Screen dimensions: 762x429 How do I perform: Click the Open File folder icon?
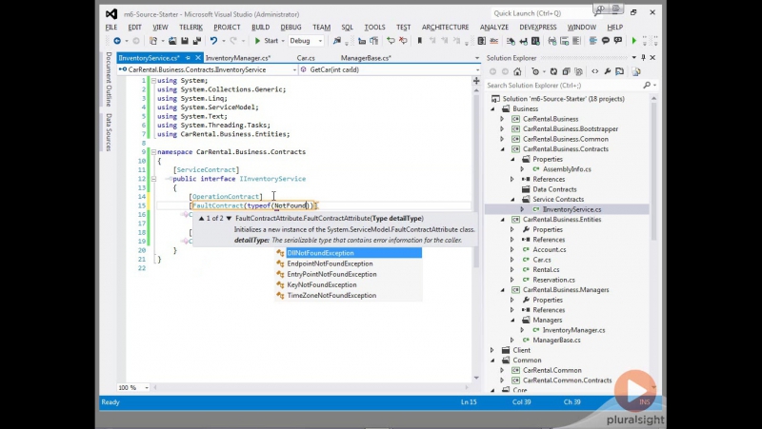tap(172, 41)
